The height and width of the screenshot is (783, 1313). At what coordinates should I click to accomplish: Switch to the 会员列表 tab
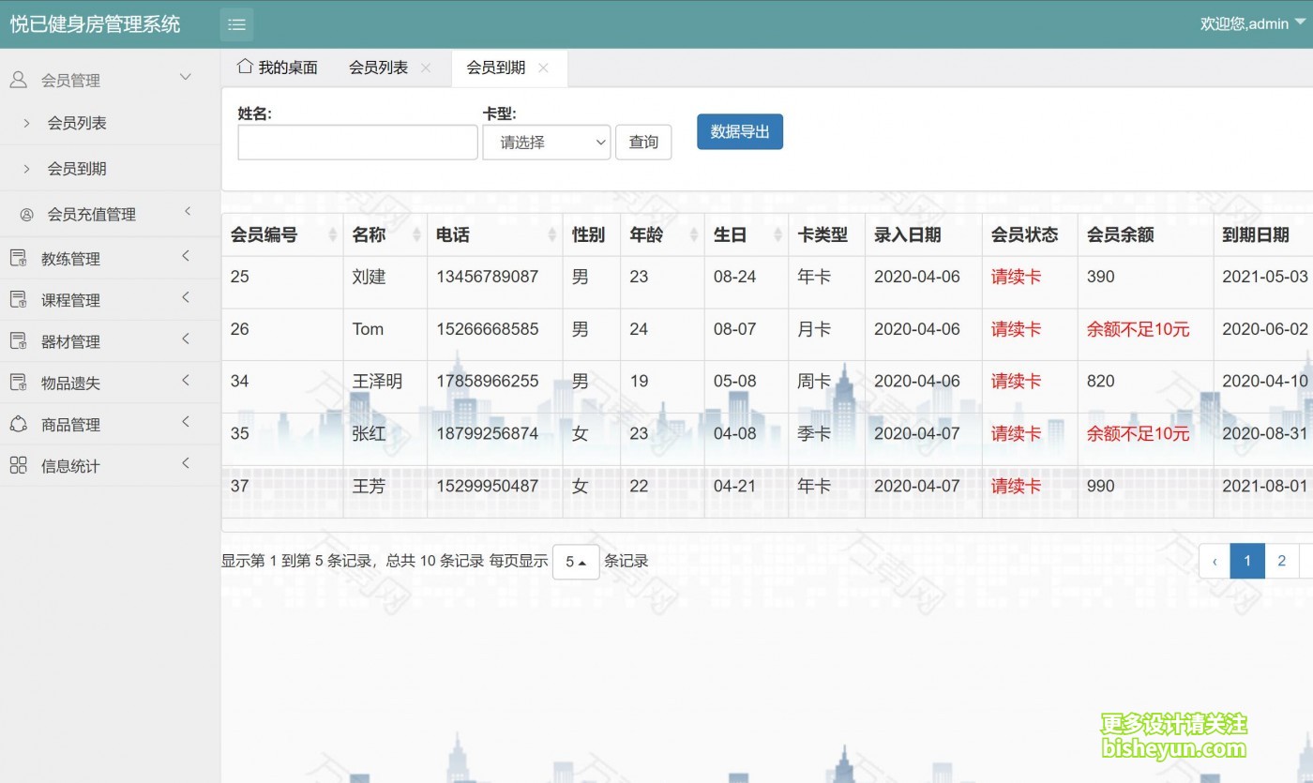coord(379,67)
